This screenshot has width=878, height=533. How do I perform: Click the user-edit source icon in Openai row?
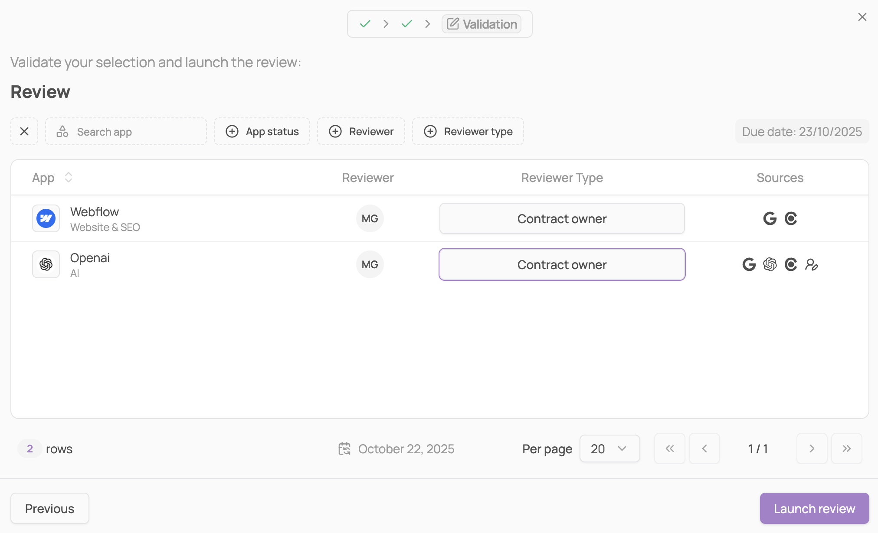point(812,264)
